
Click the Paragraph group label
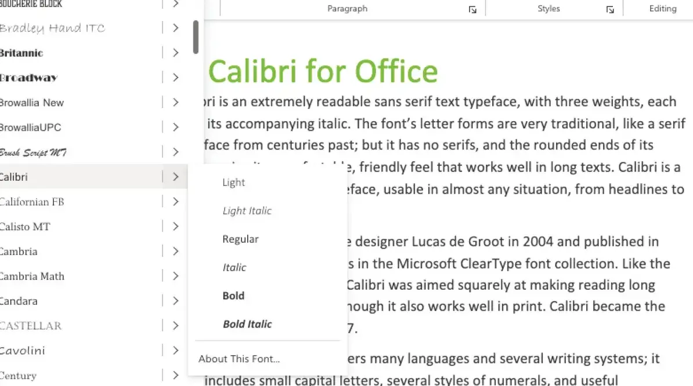pyautogui.click(x=347, y=8)
